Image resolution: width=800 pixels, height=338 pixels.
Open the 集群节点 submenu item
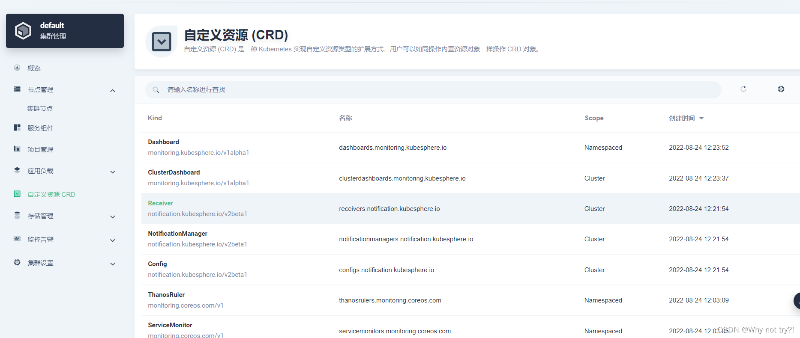(40, 108)
